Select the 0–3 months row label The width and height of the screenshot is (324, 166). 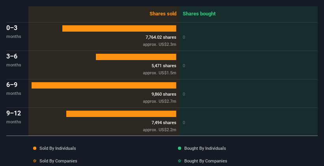tap(14, 32)
